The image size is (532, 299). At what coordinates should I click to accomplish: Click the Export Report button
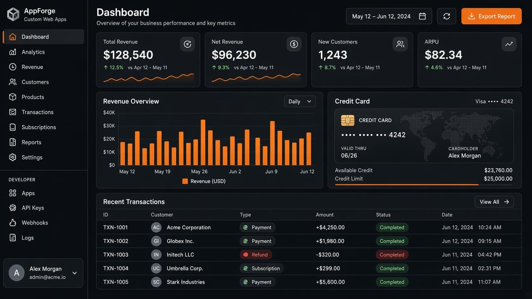point(491,16)
